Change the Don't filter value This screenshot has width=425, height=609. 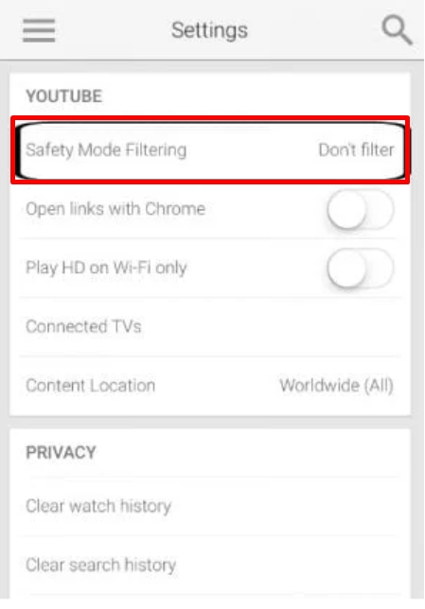tap(356, 150)
